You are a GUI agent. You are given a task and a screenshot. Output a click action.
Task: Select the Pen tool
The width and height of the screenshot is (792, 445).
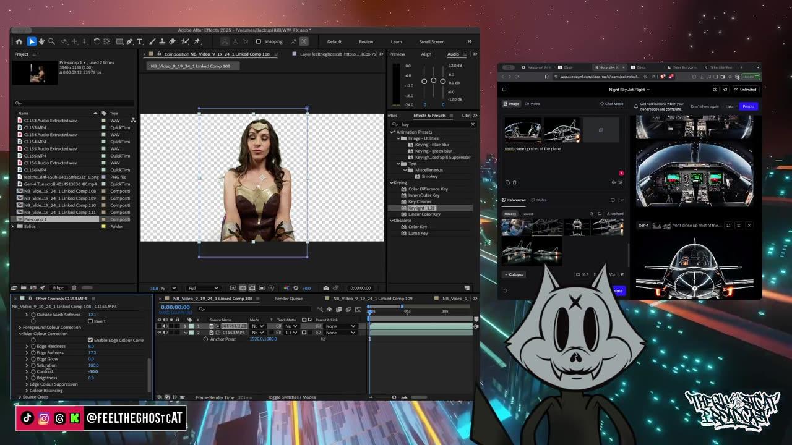(x=130, y=41)
